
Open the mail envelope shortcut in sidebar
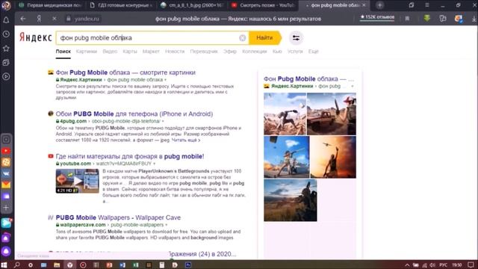click(6, 185)
